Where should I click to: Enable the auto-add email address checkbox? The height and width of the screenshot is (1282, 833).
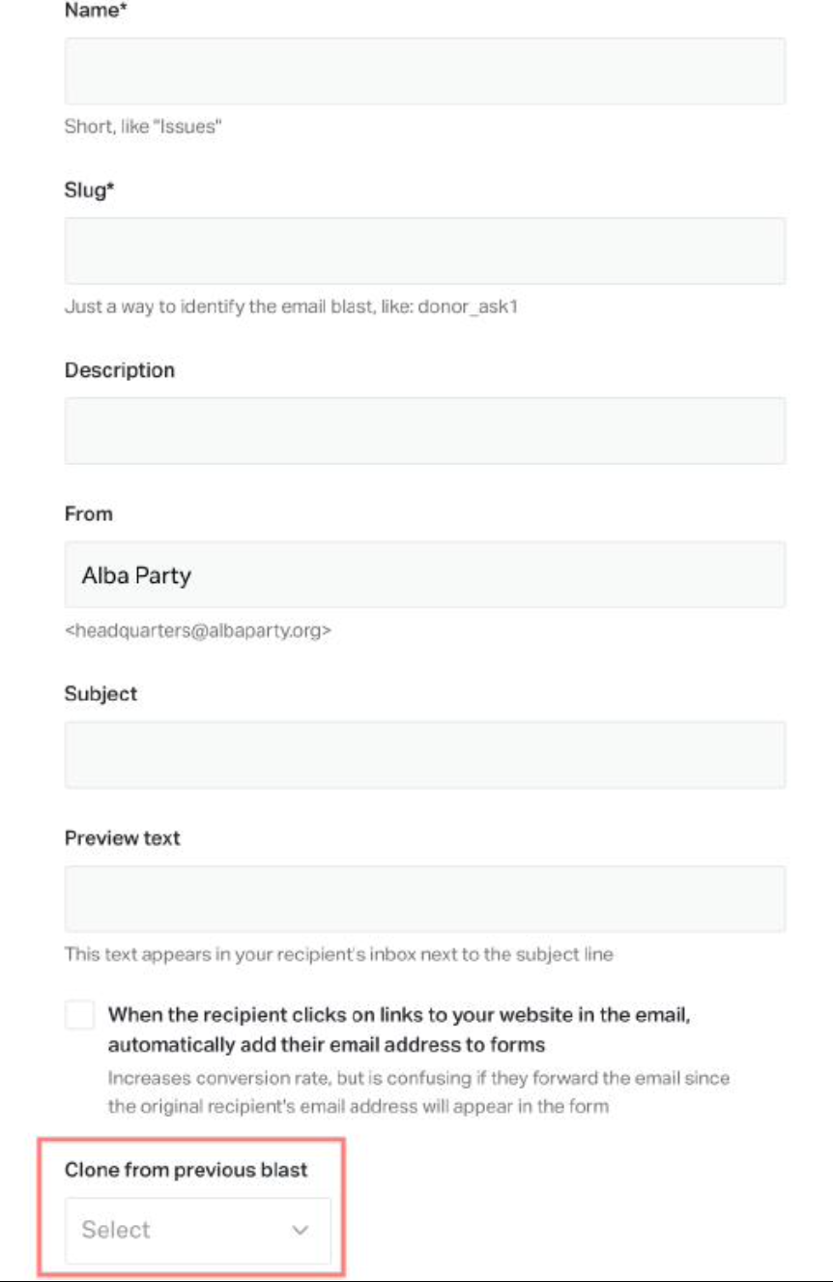tap(80, 1016)
